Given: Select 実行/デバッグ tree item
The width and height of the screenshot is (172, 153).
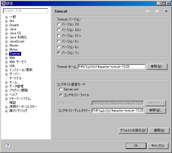Looking at the screenshot, I should pyautogui.click(x=18, y=111).
